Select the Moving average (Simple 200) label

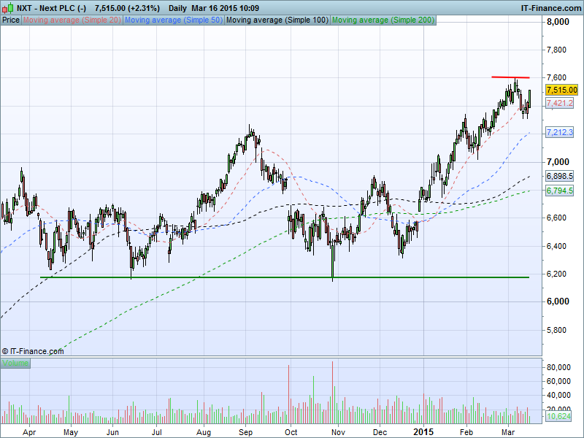pyautogui.click(x=383, y=20)
